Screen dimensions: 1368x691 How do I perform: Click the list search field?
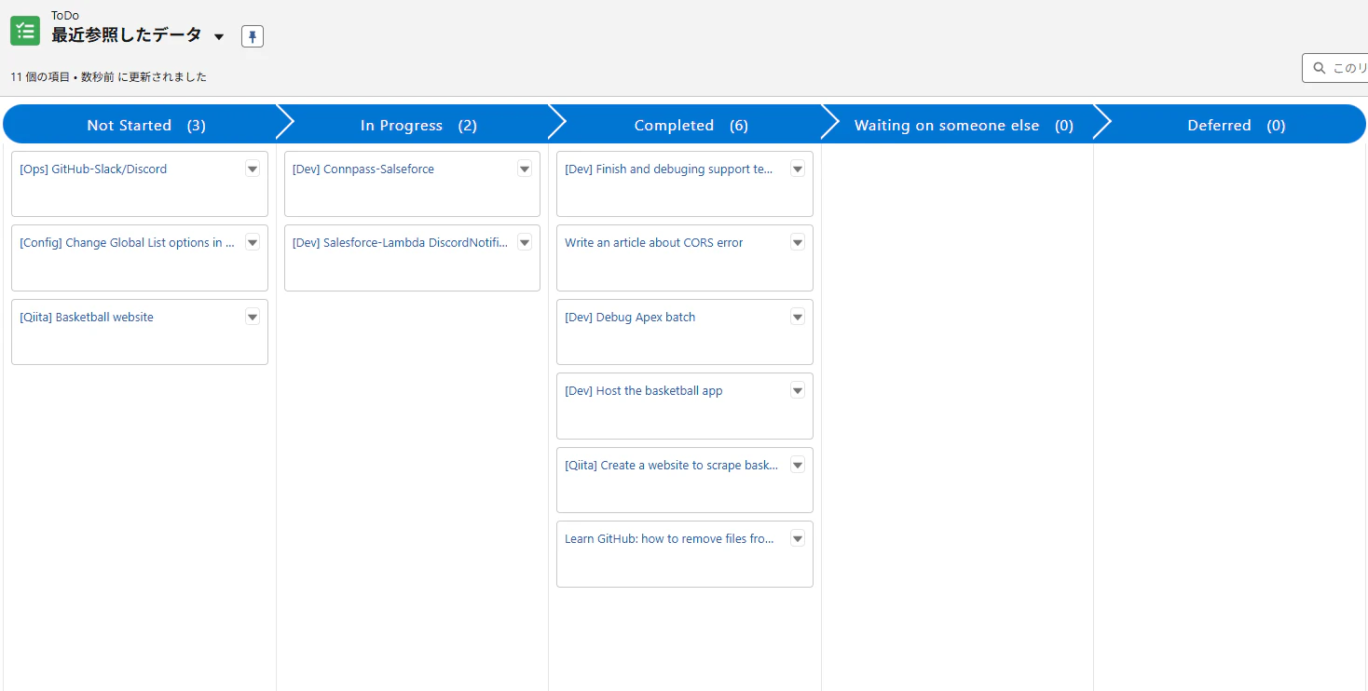point(1335,68)
